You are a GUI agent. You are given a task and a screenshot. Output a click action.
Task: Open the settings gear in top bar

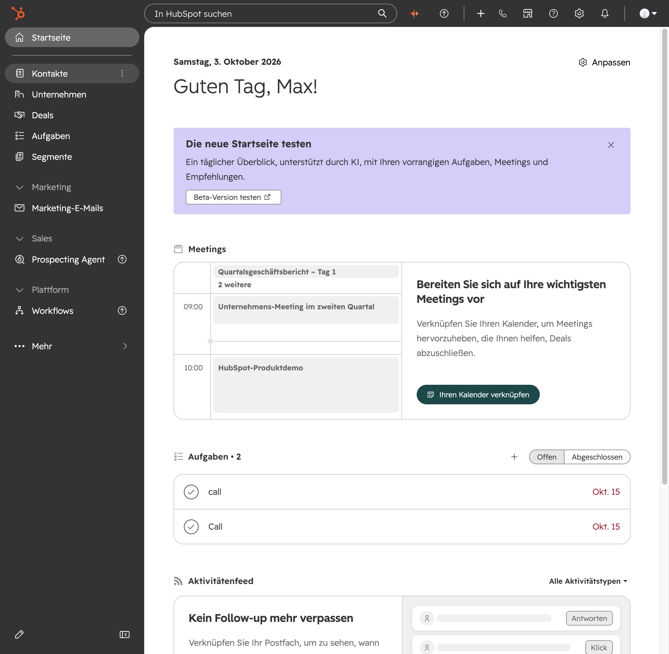click(x=579, y=13)
